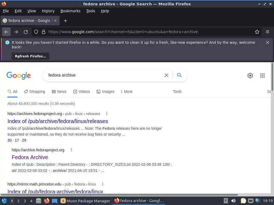Expand the More search categories dropdown
Image resolution: width=274 pixels, height=205 pixels.
pyautogui.click(x=127, y=92)
